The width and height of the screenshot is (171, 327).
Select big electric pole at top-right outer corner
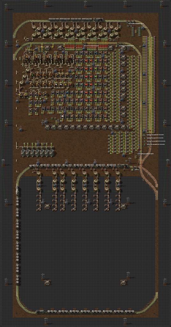click(162, 4)
